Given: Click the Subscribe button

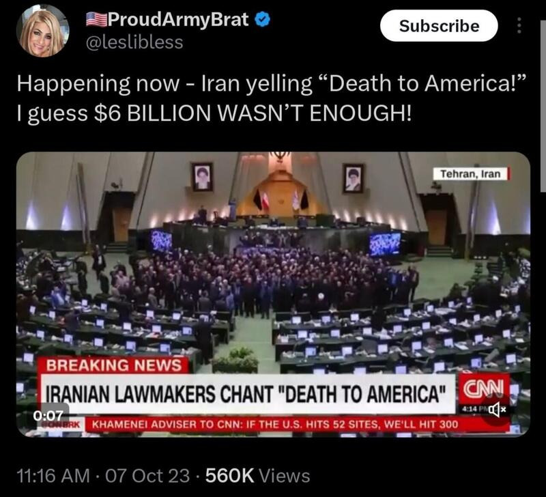Looking at the screenshot, I should [439, 26].
